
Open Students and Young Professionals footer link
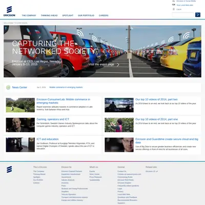pos(74,189)
